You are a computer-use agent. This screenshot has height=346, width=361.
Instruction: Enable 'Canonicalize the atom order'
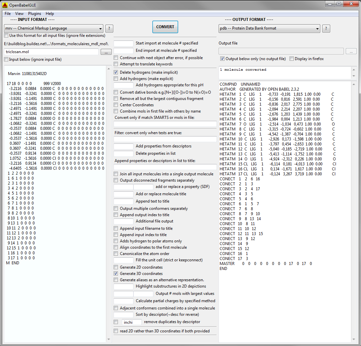[x=116, y=254]
